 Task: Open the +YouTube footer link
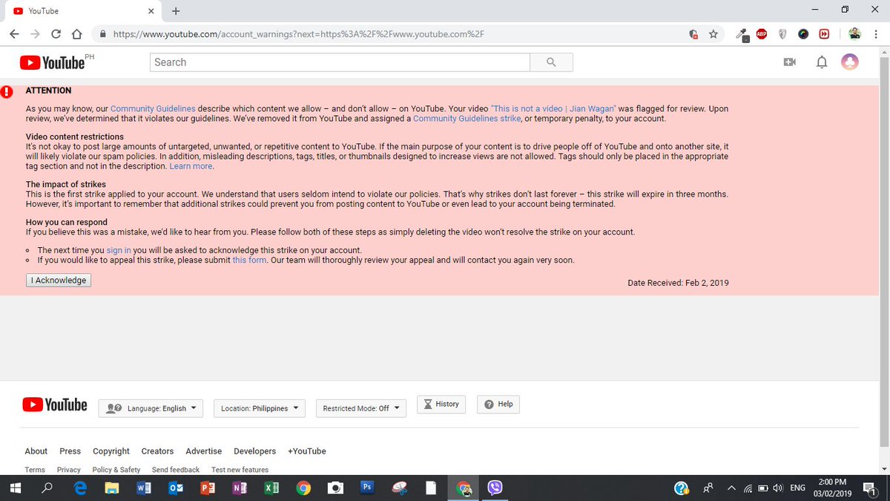click(x=307, y=451)
